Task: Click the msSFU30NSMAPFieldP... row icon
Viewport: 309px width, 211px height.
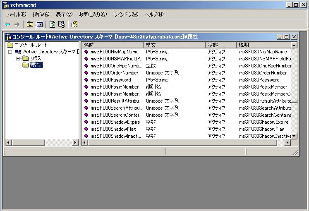Action: (x=86, y=59)
